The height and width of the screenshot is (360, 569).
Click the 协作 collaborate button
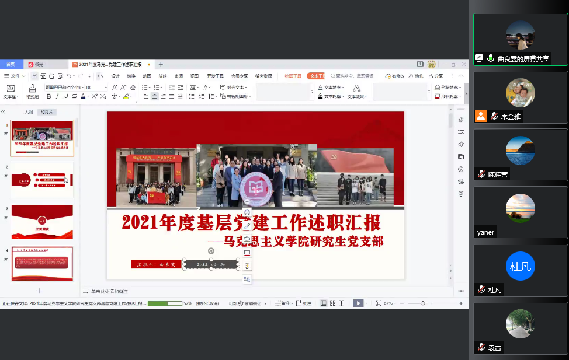(416, 76)
